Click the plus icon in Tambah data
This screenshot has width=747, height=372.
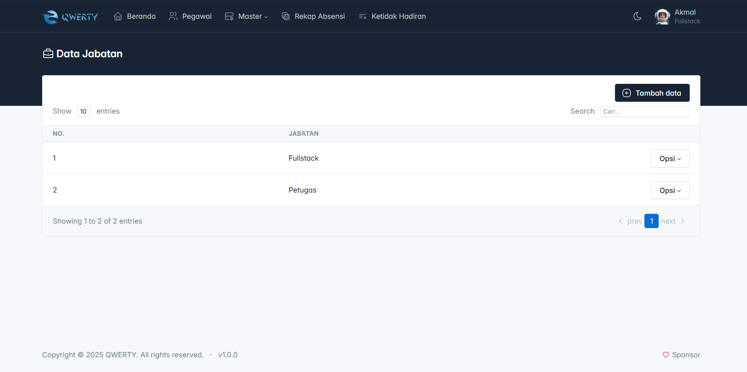pos(626,93)
